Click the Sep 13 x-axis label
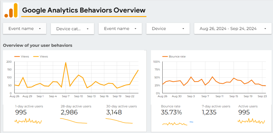The height and width of the screenshot is (133, 273). click(x=91, y=96)
